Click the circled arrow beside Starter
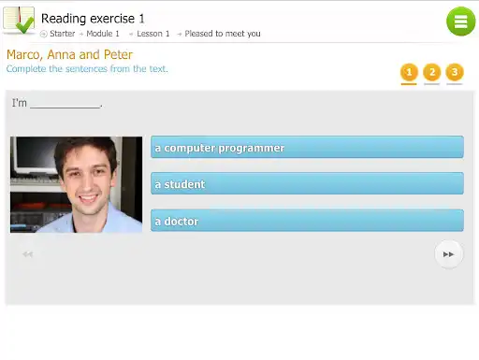 tap(44, 34)
